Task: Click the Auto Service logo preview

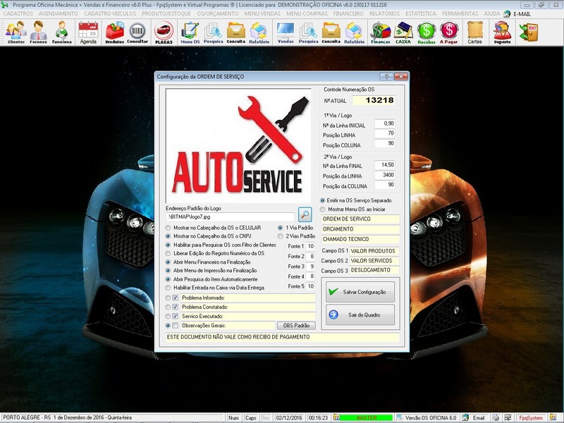Action: pyautogui.click(x=238, y=146)
